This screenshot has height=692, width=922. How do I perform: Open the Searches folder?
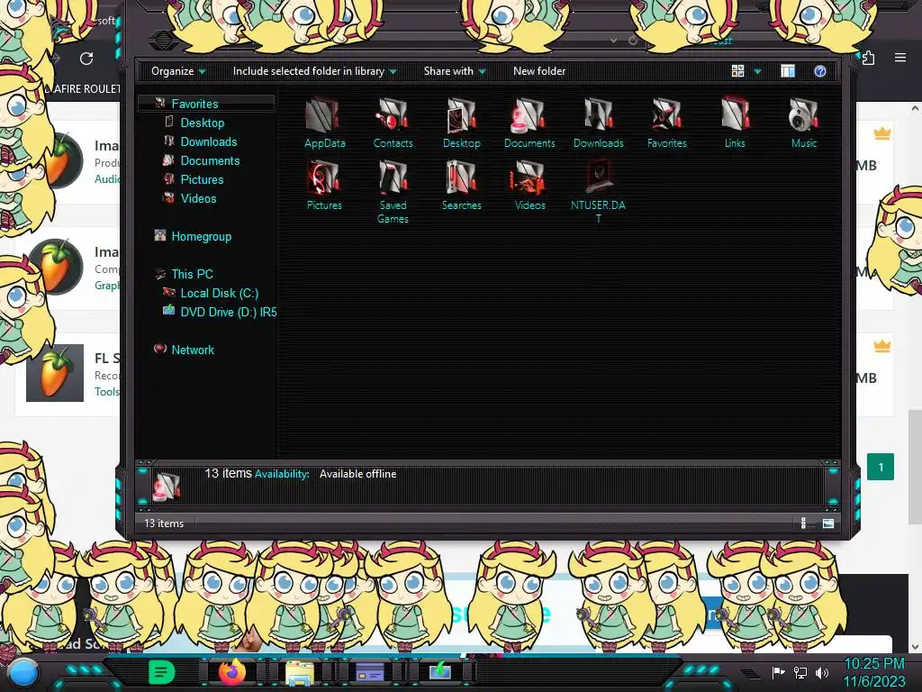pyautogui.click(x=462, y=185)
